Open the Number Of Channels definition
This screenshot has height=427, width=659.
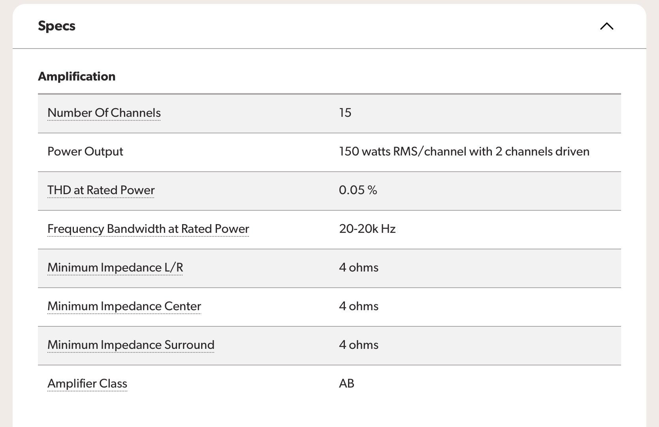(x=104, y=113)
